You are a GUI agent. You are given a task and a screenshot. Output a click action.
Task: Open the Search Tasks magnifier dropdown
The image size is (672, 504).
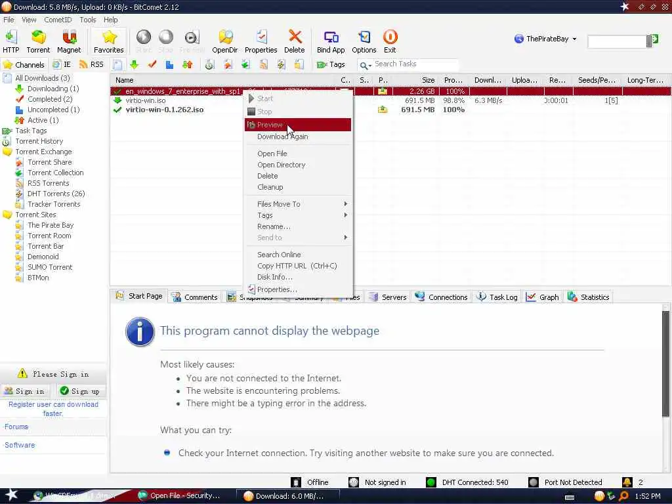pyautogui.click(x=365, y=65)
